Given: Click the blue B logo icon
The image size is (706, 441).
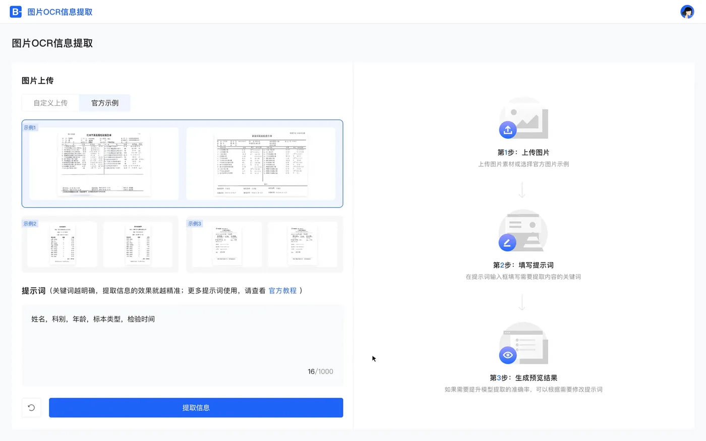Looking at the screenshot, I should click(x=16, y=12).
